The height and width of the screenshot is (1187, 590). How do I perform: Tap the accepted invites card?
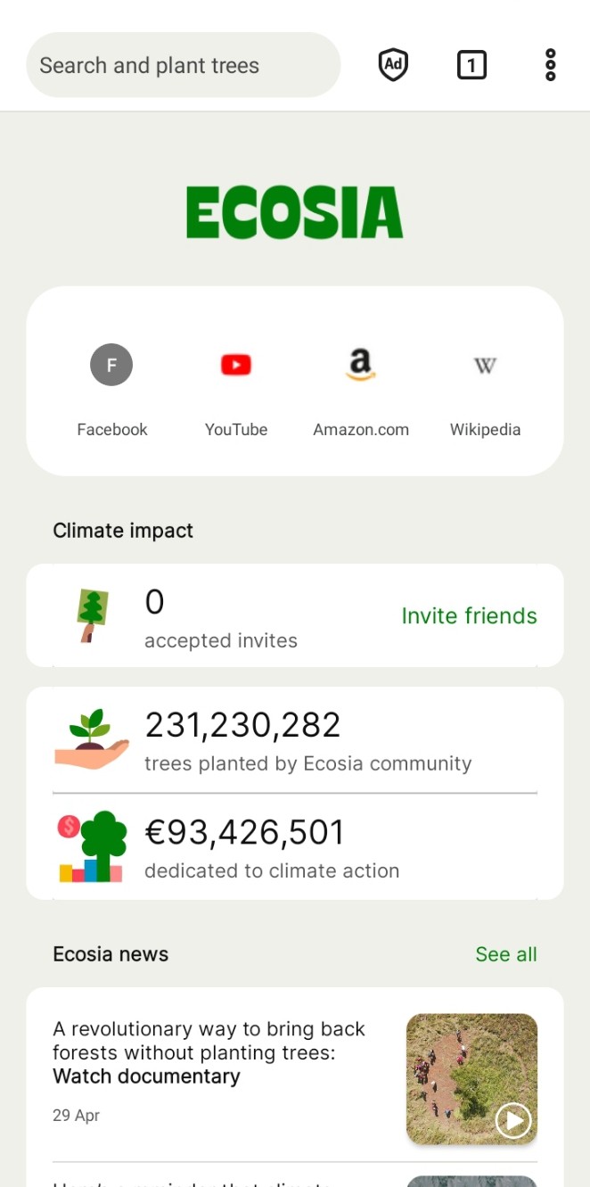coord(295,615)
